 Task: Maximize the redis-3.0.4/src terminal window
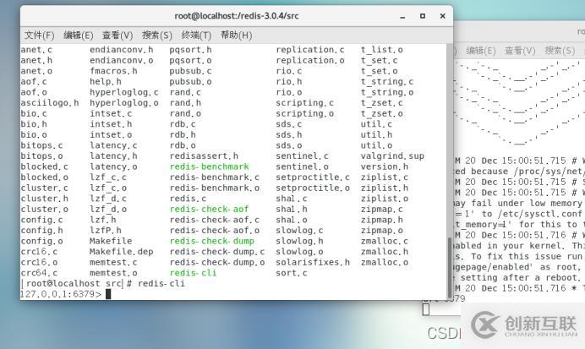(x=423, y=16)
